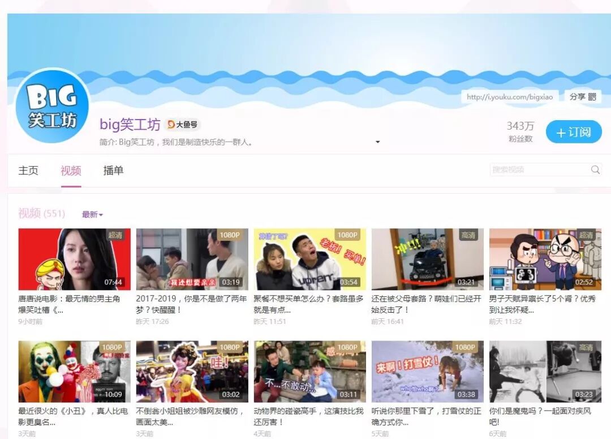
Task: Play the 打雪仗 snow video
Action: [427, 371]
